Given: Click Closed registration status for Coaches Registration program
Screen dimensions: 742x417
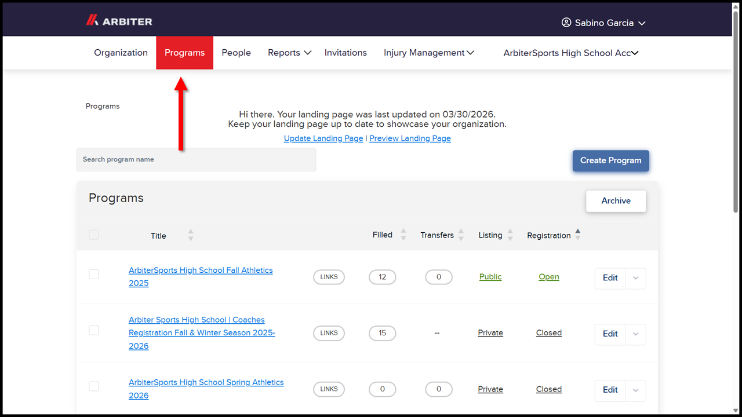Looking at the screenshot, I should (x=549, y=333).
